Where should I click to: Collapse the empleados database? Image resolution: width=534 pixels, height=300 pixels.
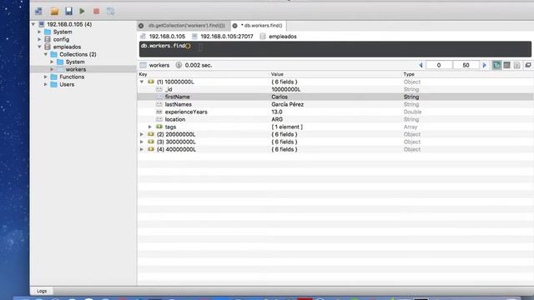39,47
